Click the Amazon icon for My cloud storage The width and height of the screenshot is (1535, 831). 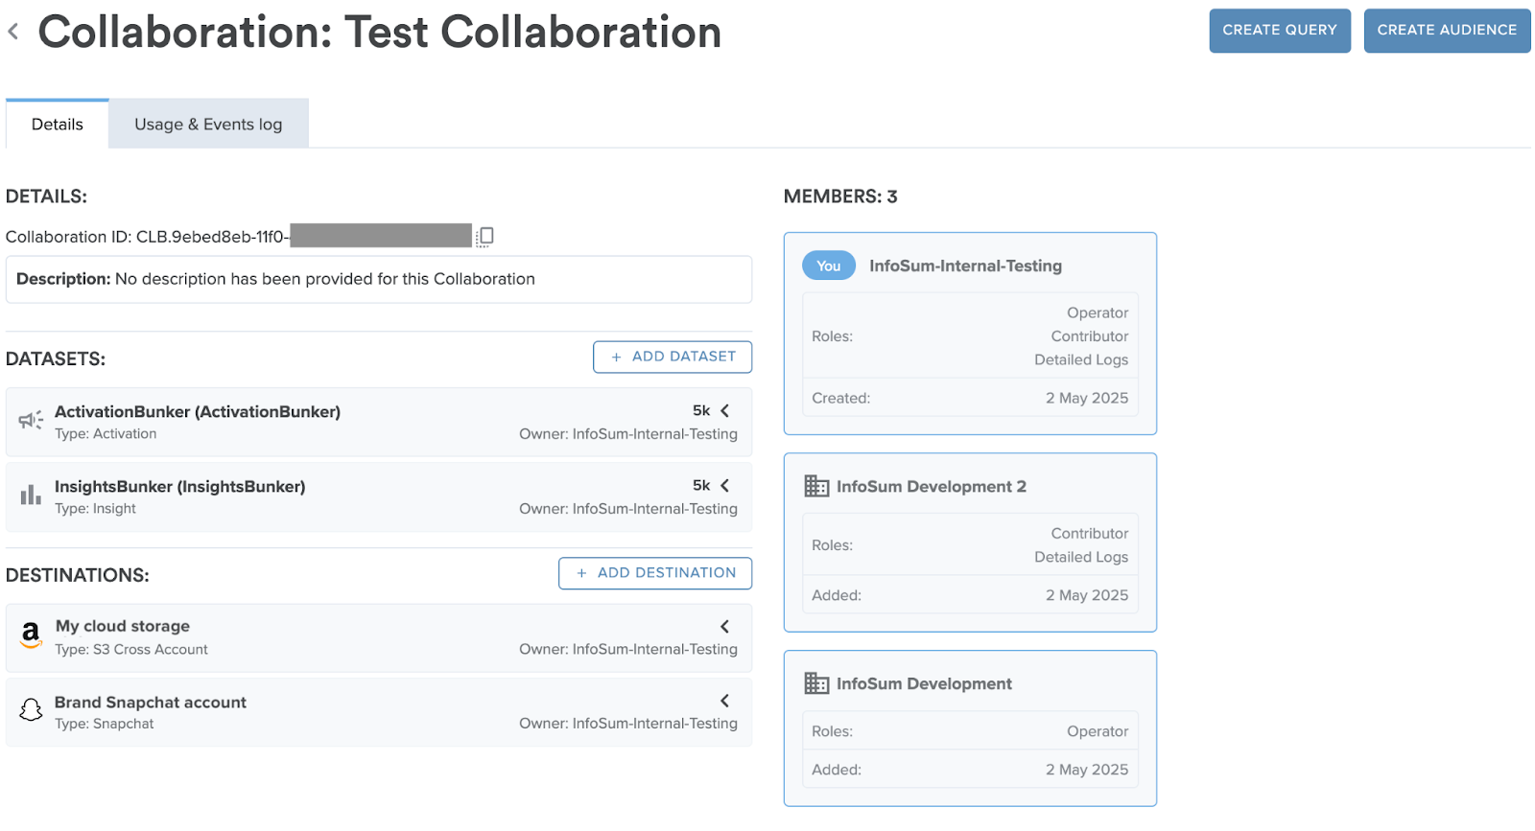31,635
